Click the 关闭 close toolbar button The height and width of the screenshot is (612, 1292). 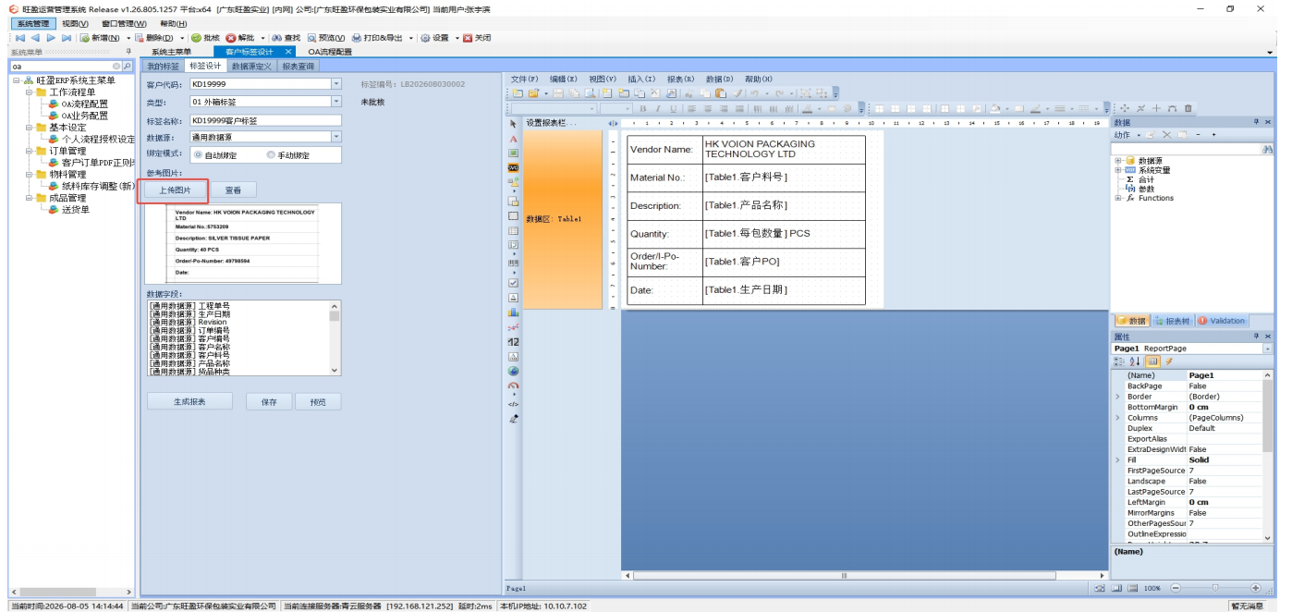[x=477, y=38]
